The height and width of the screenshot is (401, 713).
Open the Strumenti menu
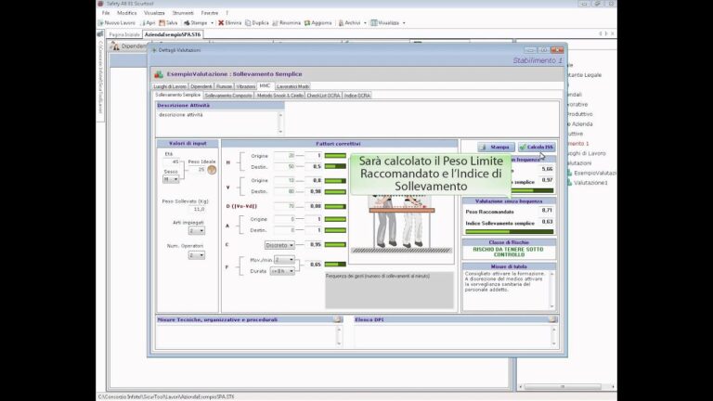(183, 13)
